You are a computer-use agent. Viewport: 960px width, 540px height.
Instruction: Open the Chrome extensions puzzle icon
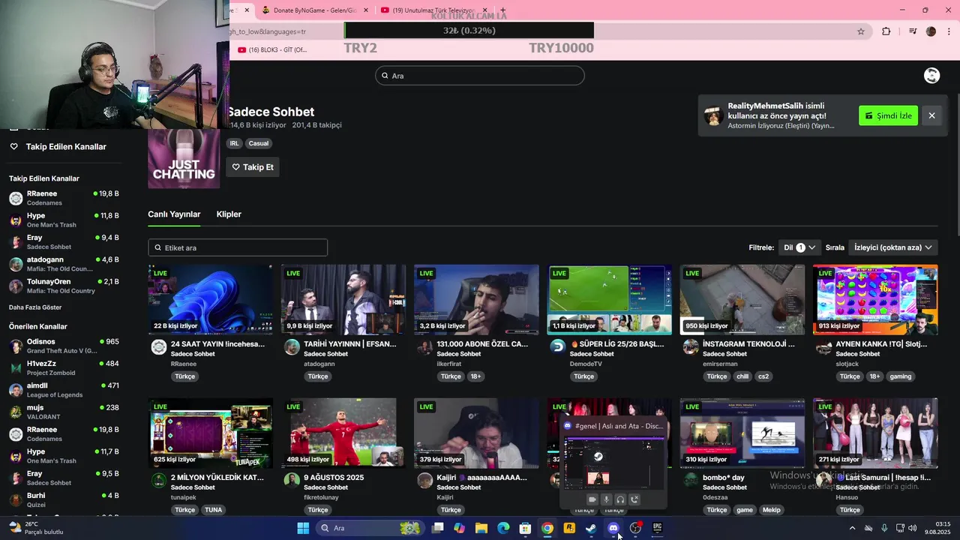[x=886, y=31]
